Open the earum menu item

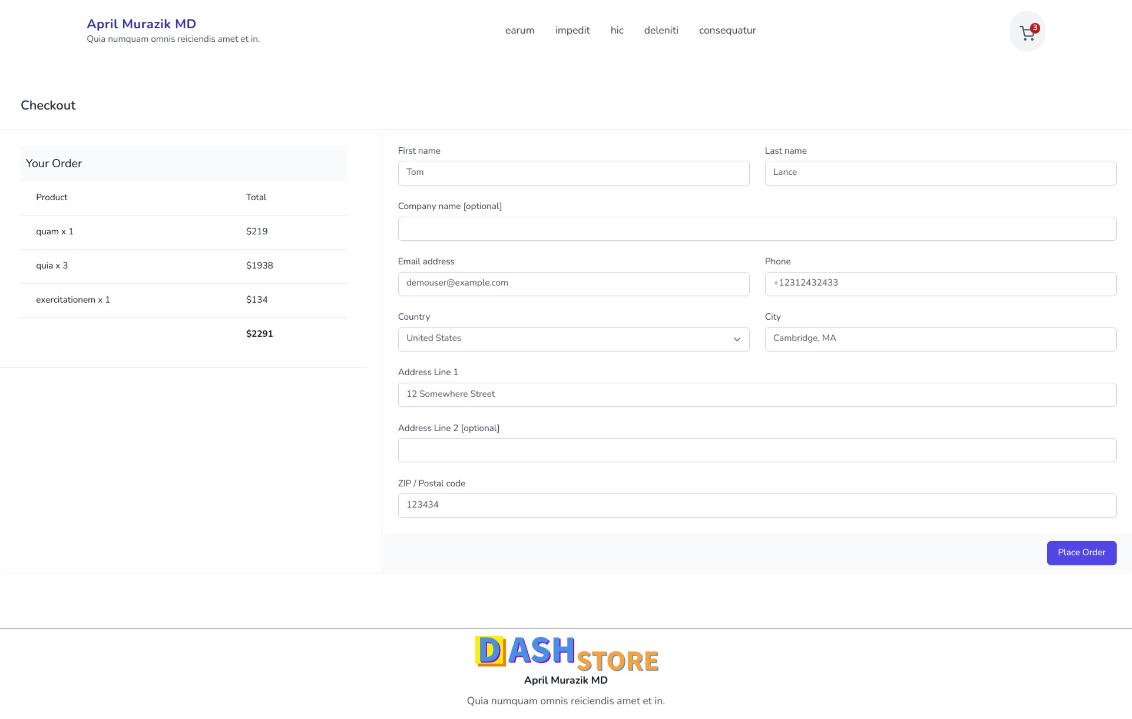click(519, 31)
